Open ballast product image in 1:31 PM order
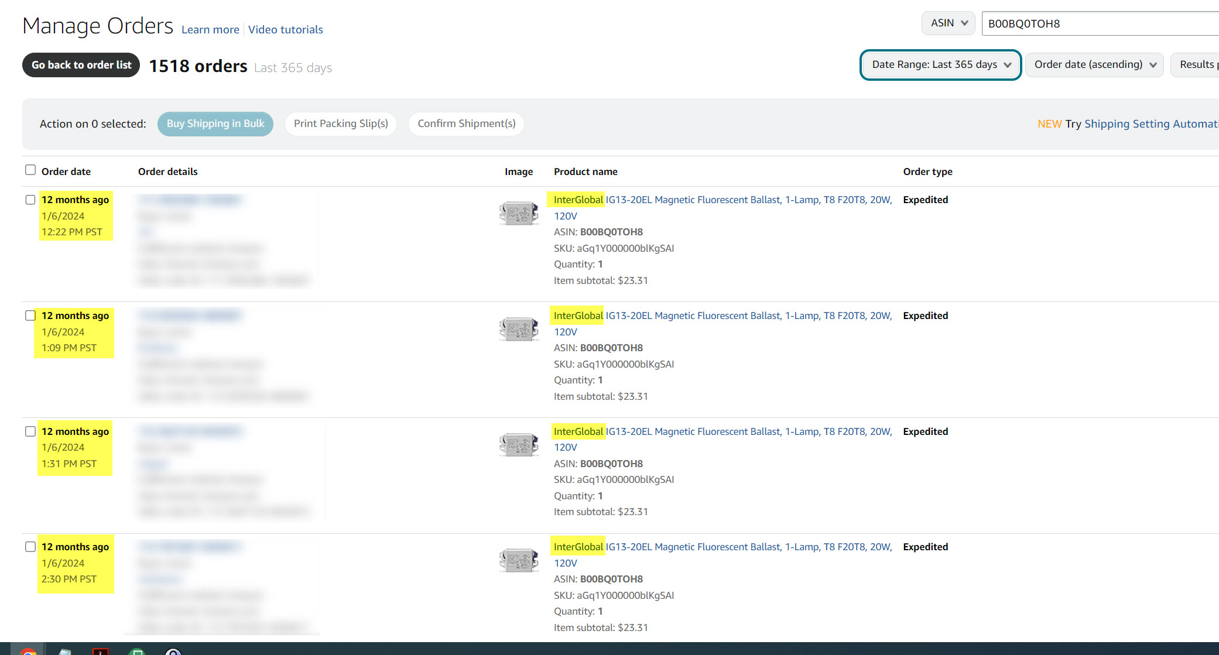Viewport: 1219px width, 655px height. pos(519,445)
